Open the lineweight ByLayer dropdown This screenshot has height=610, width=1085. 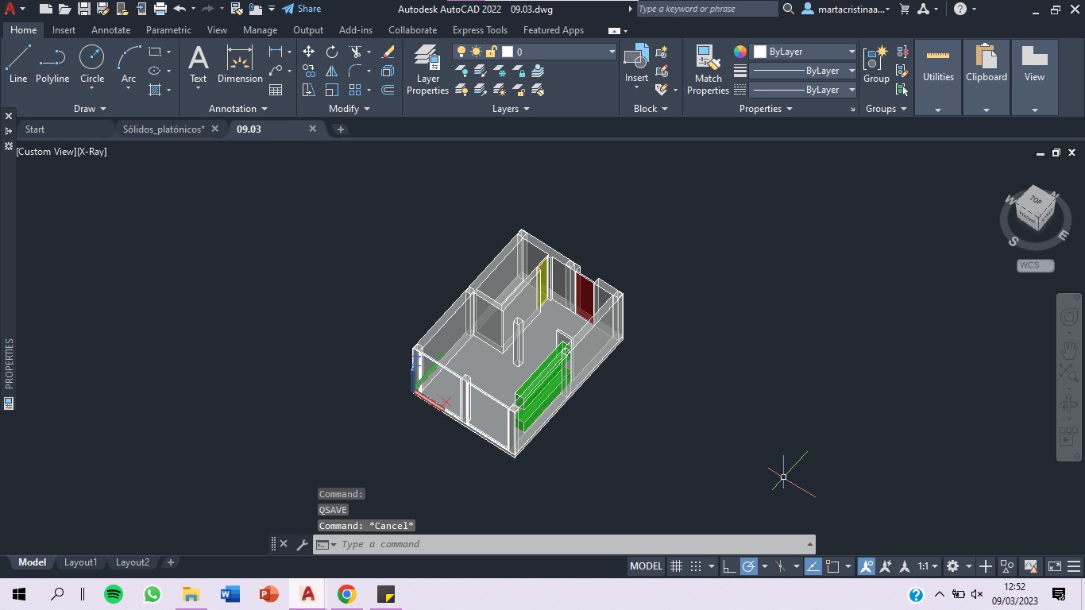point(804,71)
